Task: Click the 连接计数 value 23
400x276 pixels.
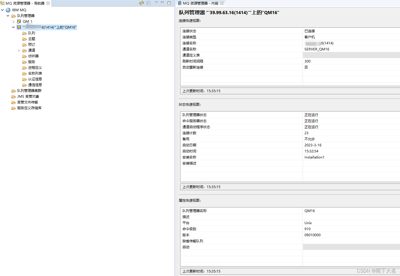Action: pos(306,133)
